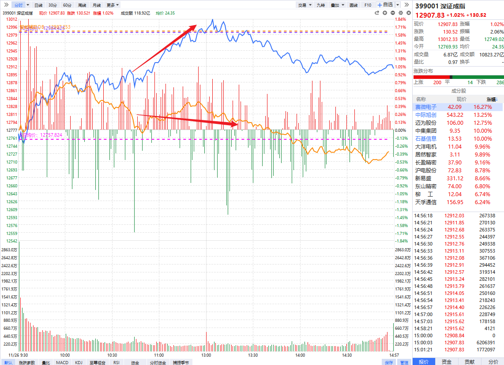Switch to 分价 panel tab

[x=493, y=361]
